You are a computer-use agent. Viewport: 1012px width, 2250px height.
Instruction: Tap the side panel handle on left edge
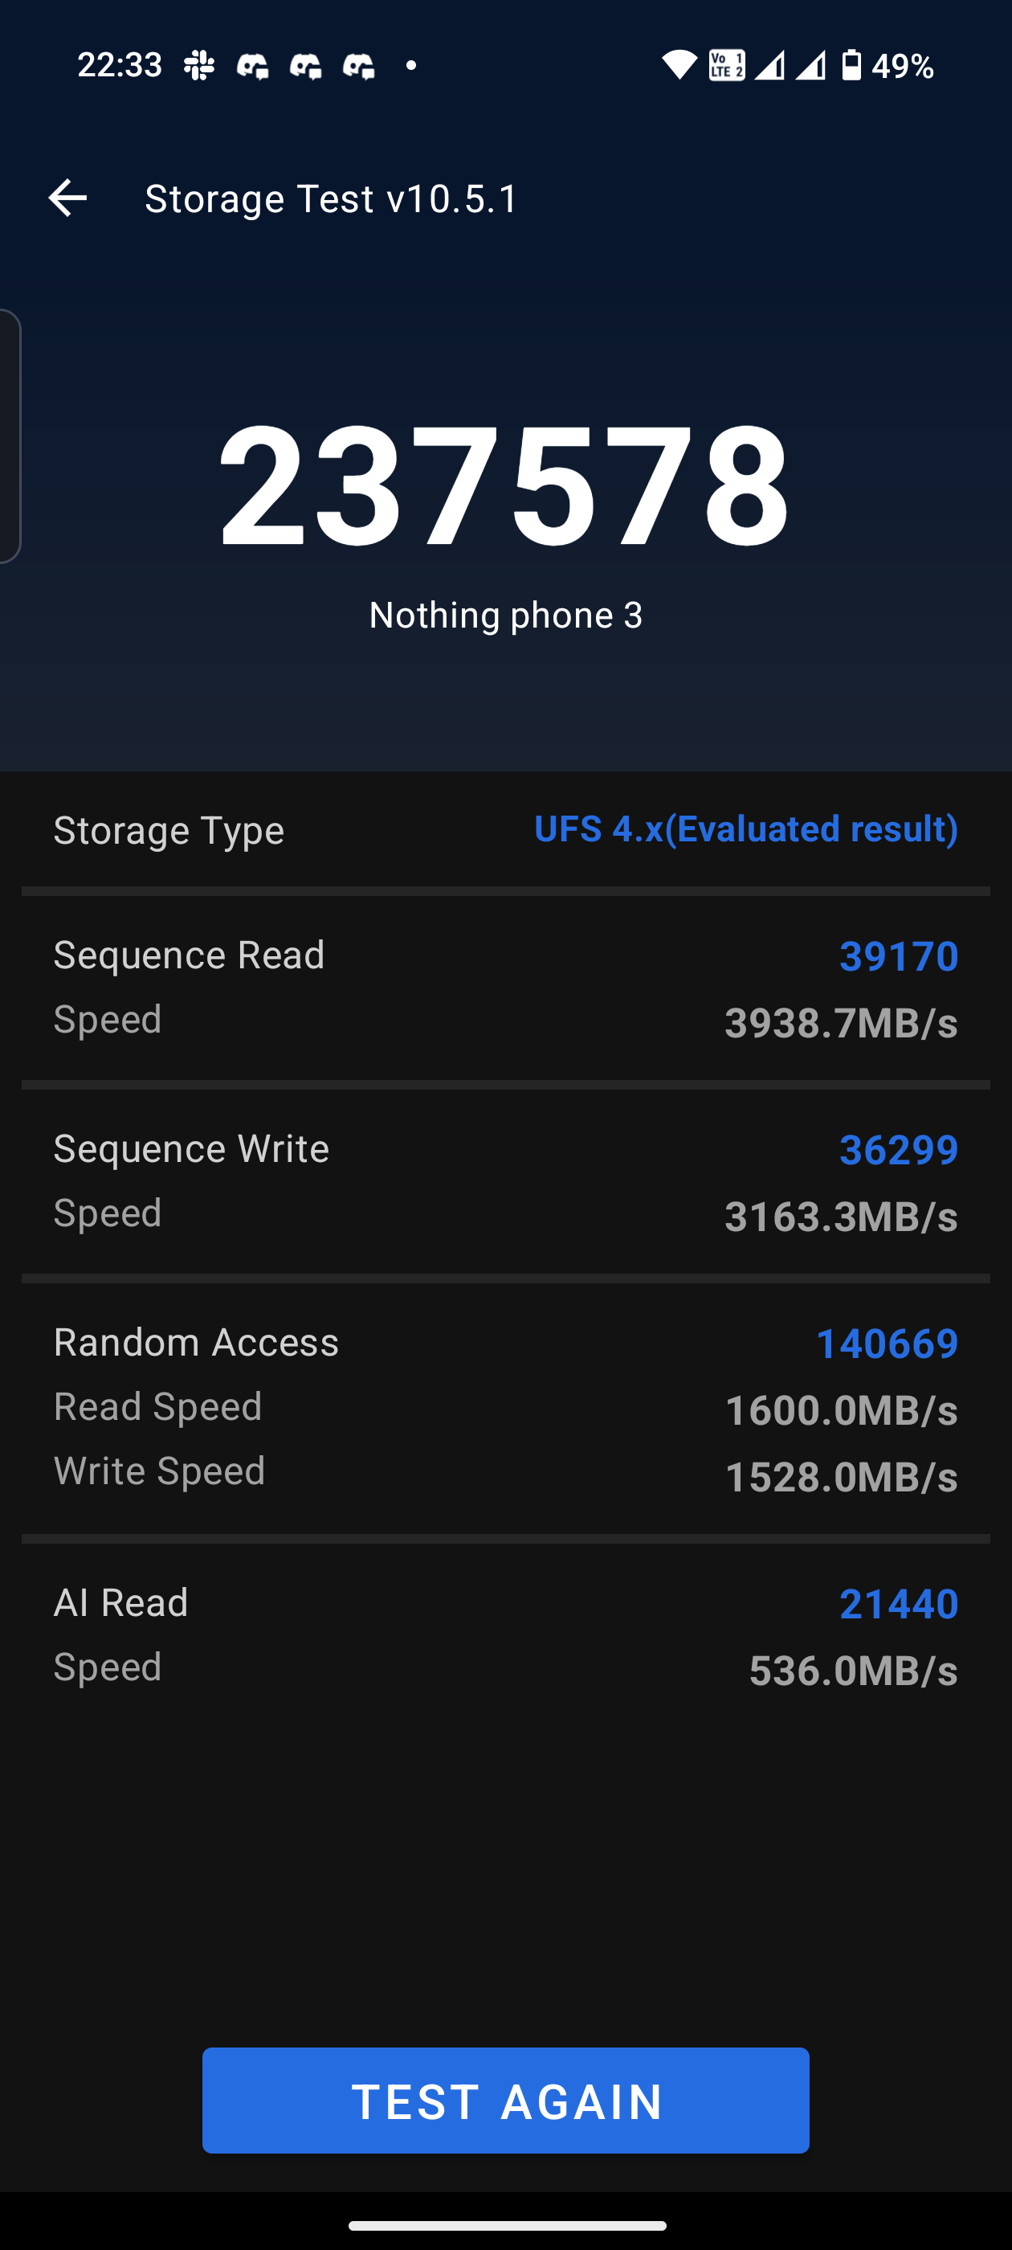[9, 436]
